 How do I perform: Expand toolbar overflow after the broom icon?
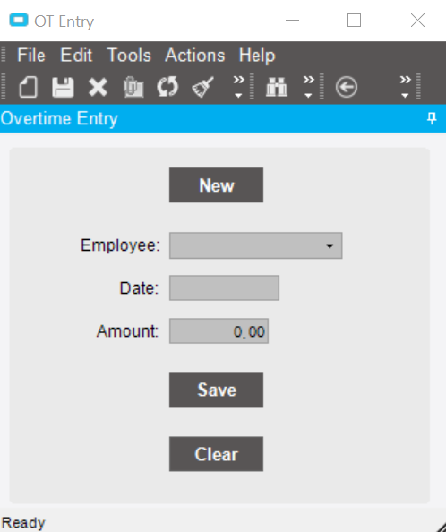[238, 87]
